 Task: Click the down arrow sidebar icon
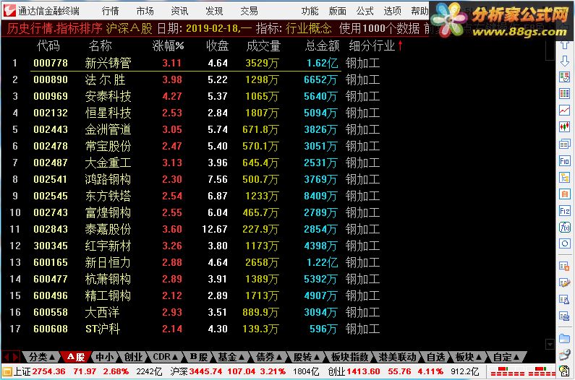pos(564,61)
